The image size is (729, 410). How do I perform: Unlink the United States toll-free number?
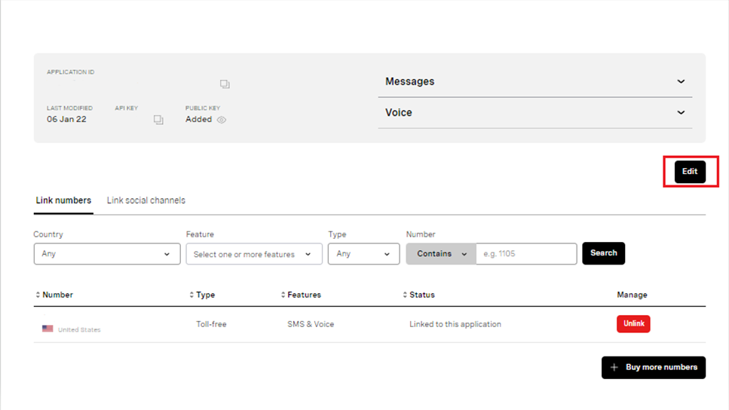(633, 323)
